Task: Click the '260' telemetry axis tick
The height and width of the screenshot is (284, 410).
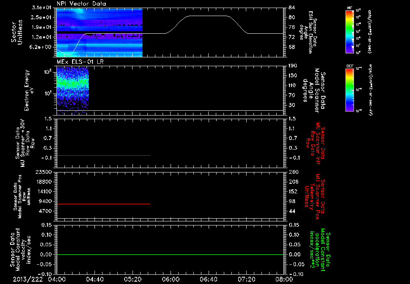Action: (293, 172)
